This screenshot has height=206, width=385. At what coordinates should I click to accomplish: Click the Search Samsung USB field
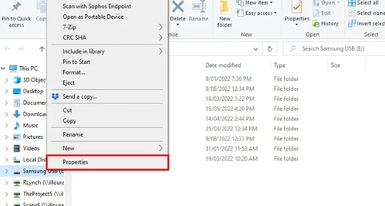point(334,48)
